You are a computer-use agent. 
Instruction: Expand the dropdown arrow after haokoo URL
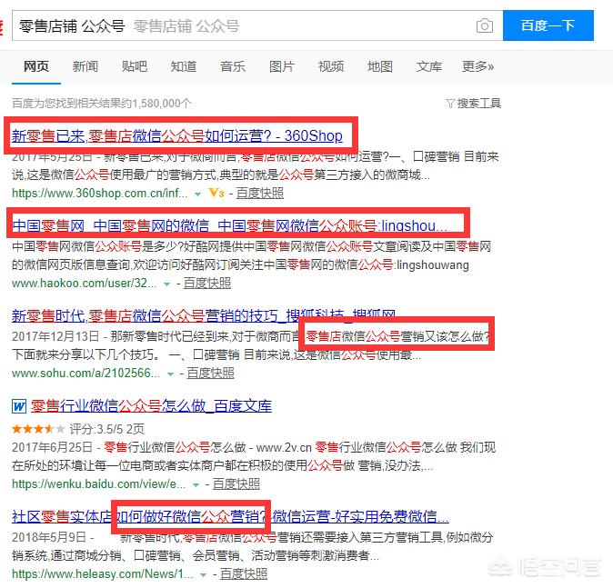point(167,284)
